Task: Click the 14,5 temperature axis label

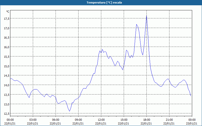Action: click(x=7, y=76)
